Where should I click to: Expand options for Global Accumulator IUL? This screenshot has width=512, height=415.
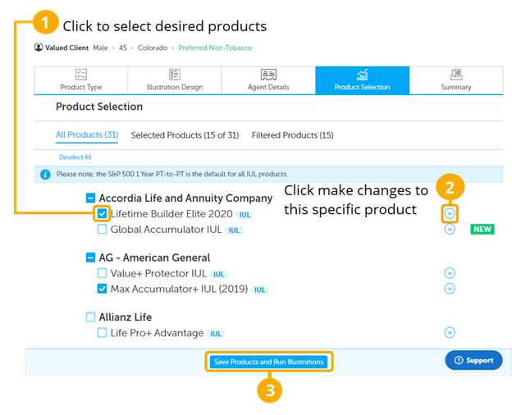point(450,229)
